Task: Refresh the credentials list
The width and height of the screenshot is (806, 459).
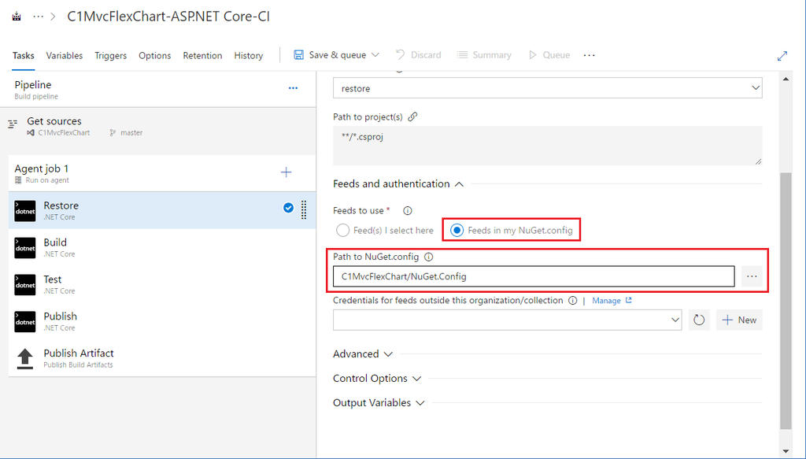Action: coord(699,320)
